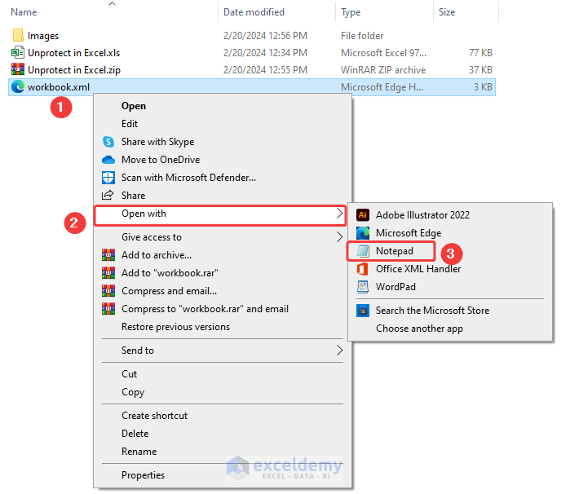This screenshot has height=494, width=570.
Task: Sort by the Size column header
Action: point(447,12)
